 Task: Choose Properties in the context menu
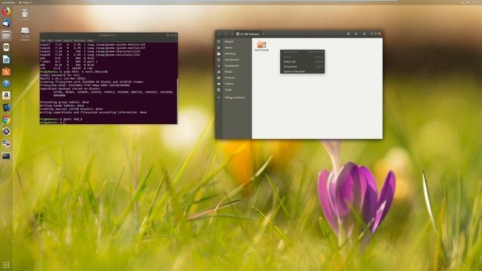tap(303, 67)
